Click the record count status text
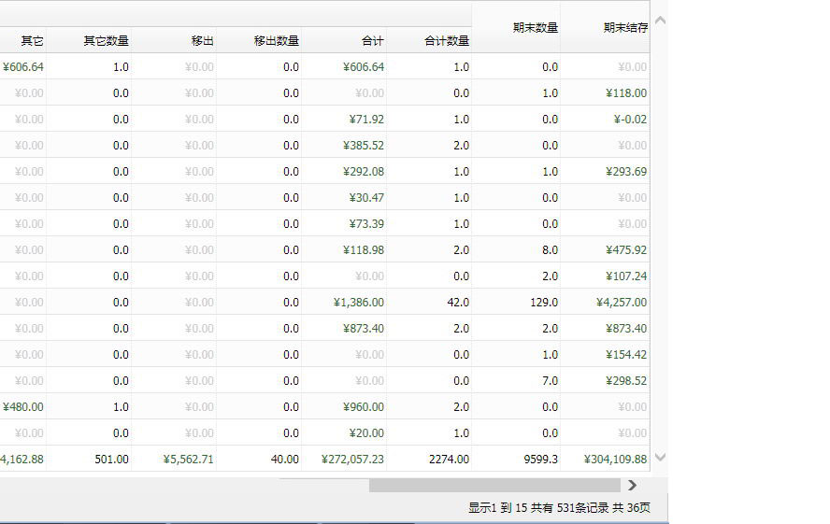This screenshot has width=830, height=524. [559, 508]
